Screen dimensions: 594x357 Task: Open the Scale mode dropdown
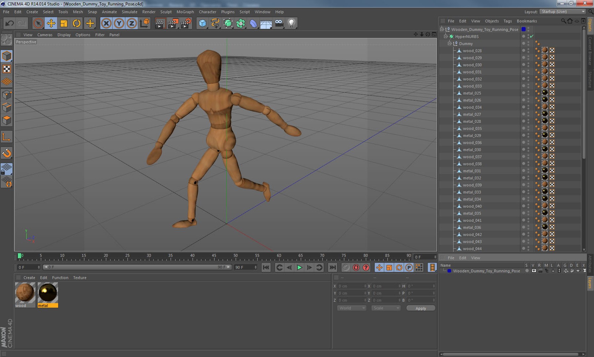pos(386,308)
